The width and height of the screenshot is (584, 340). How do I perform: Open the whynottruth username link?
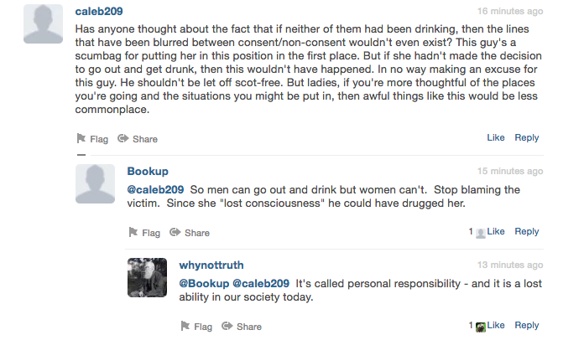(x=211, y=265)
